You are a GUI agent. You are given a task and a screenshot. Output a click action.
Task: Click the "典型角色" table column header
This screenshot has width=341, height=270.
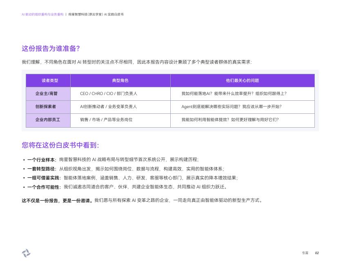120,80
